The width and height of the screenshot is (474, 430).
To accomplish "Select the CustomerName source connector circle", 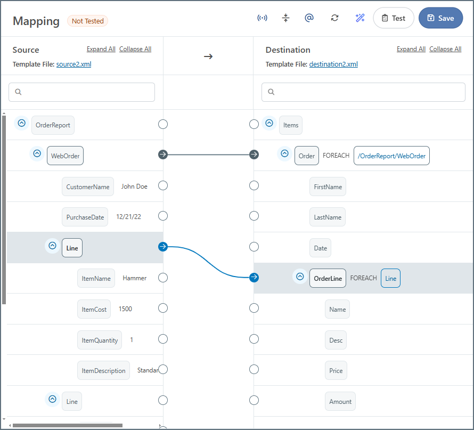I will coord(163,185).
